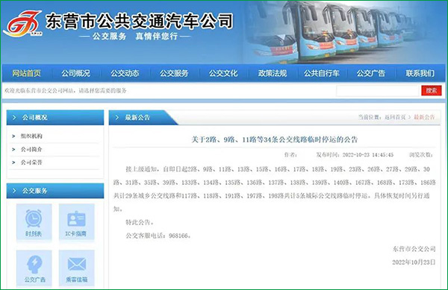Click the company logo in header

click(x=22, y=24)
